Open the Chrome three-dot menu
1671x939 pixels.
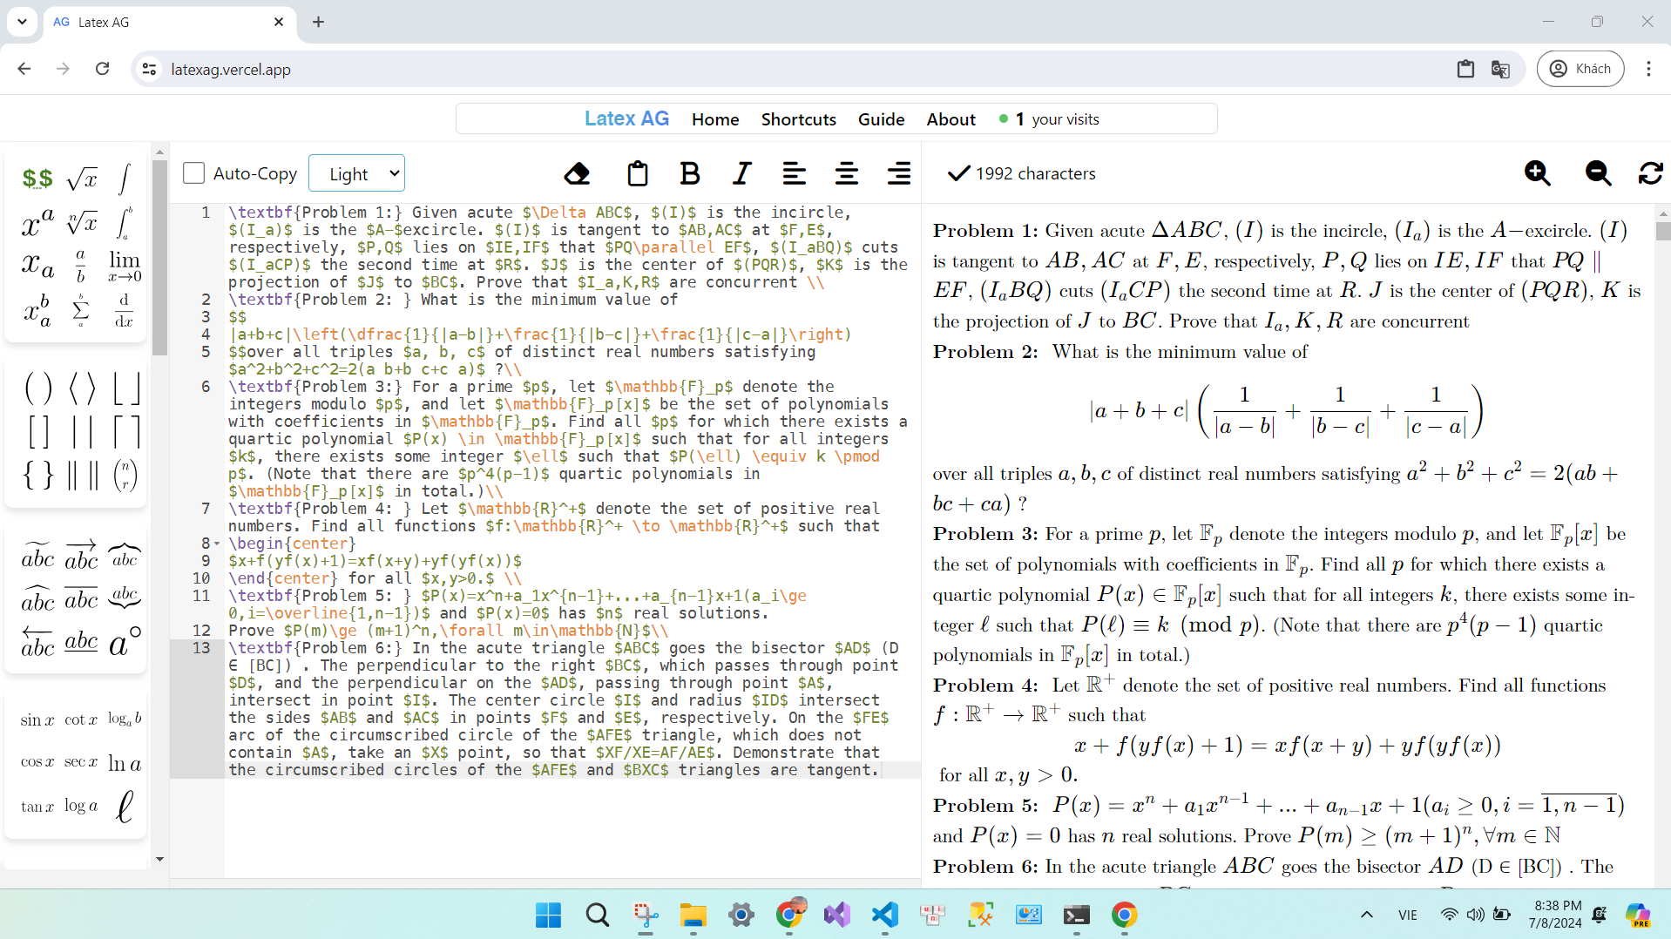(1648, 69)
